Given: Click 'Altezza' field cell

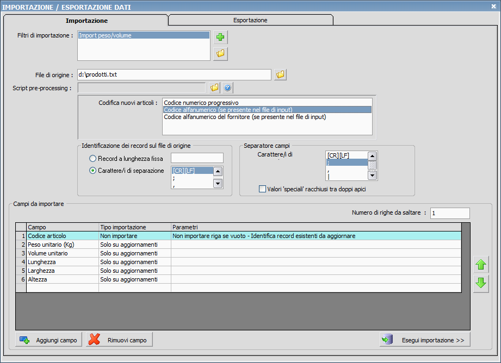Looking at the screenshot, I should pos(63,279).
